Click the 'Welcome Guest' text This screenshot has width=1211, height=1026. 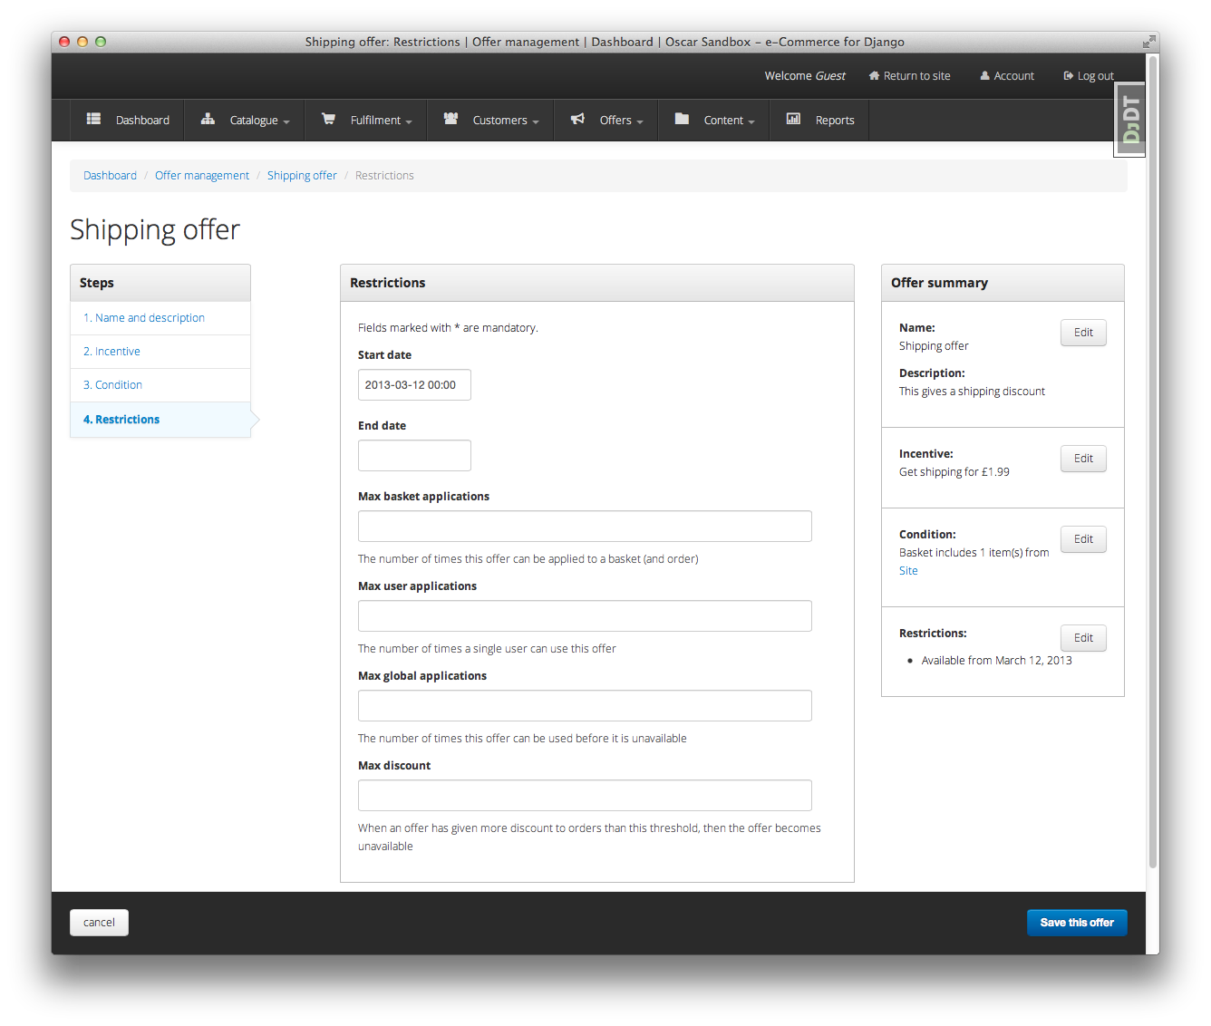tap(805, 76)
